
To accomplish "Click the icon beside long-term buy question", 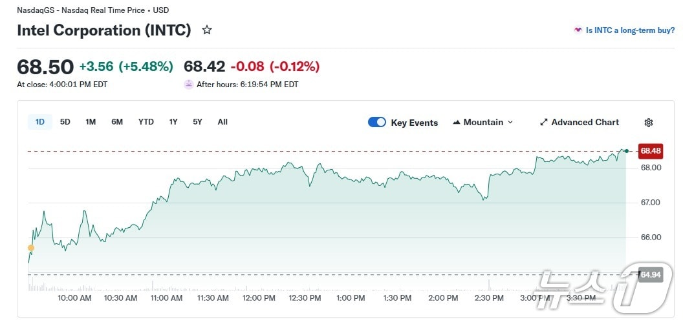I will 578,30.
